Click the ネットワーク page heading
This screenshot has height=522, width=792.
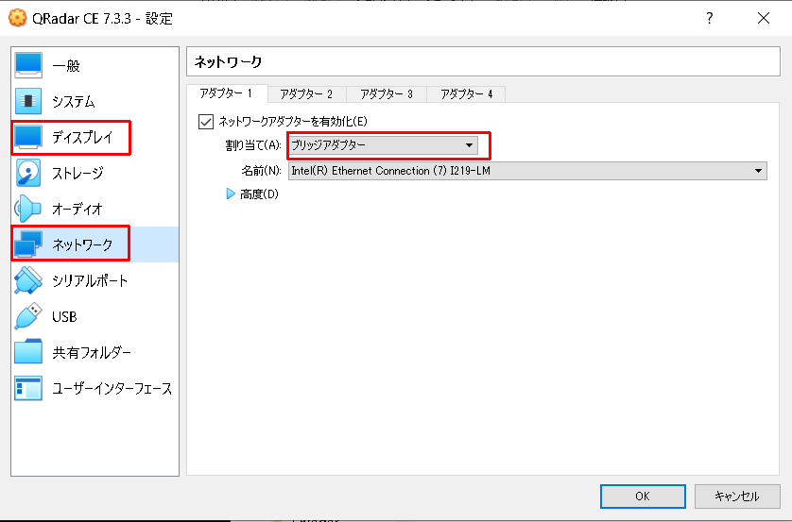coord(229,62)
